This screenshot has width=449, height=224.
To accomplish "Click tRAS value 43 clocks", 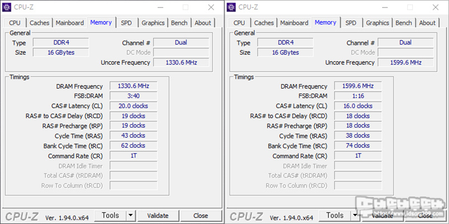I will point(133,136).
